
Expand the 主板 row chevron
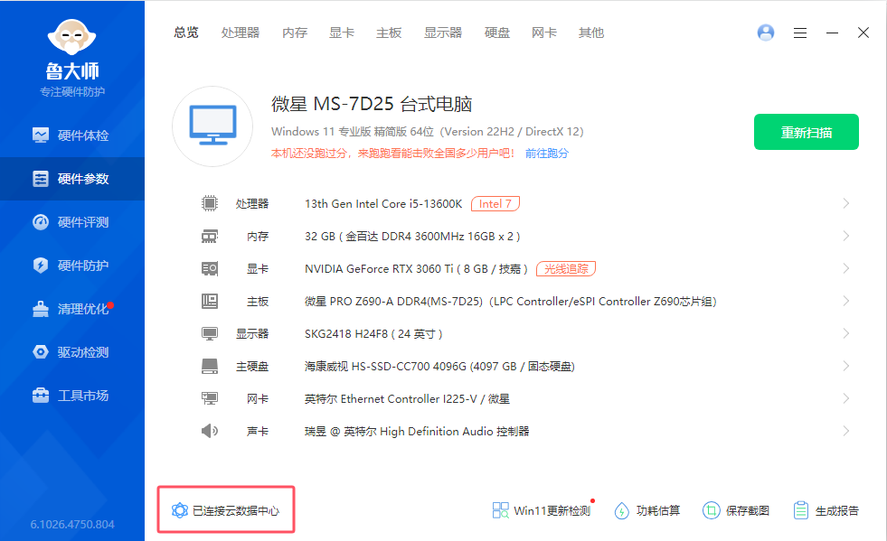click(x=845, y=302)
